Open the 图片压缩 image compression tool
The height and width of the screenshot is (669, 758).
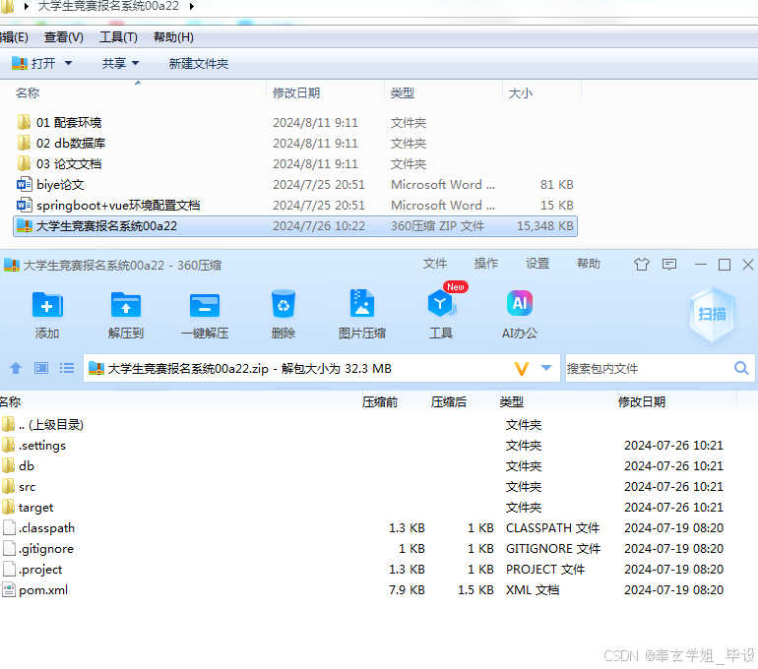362,303
